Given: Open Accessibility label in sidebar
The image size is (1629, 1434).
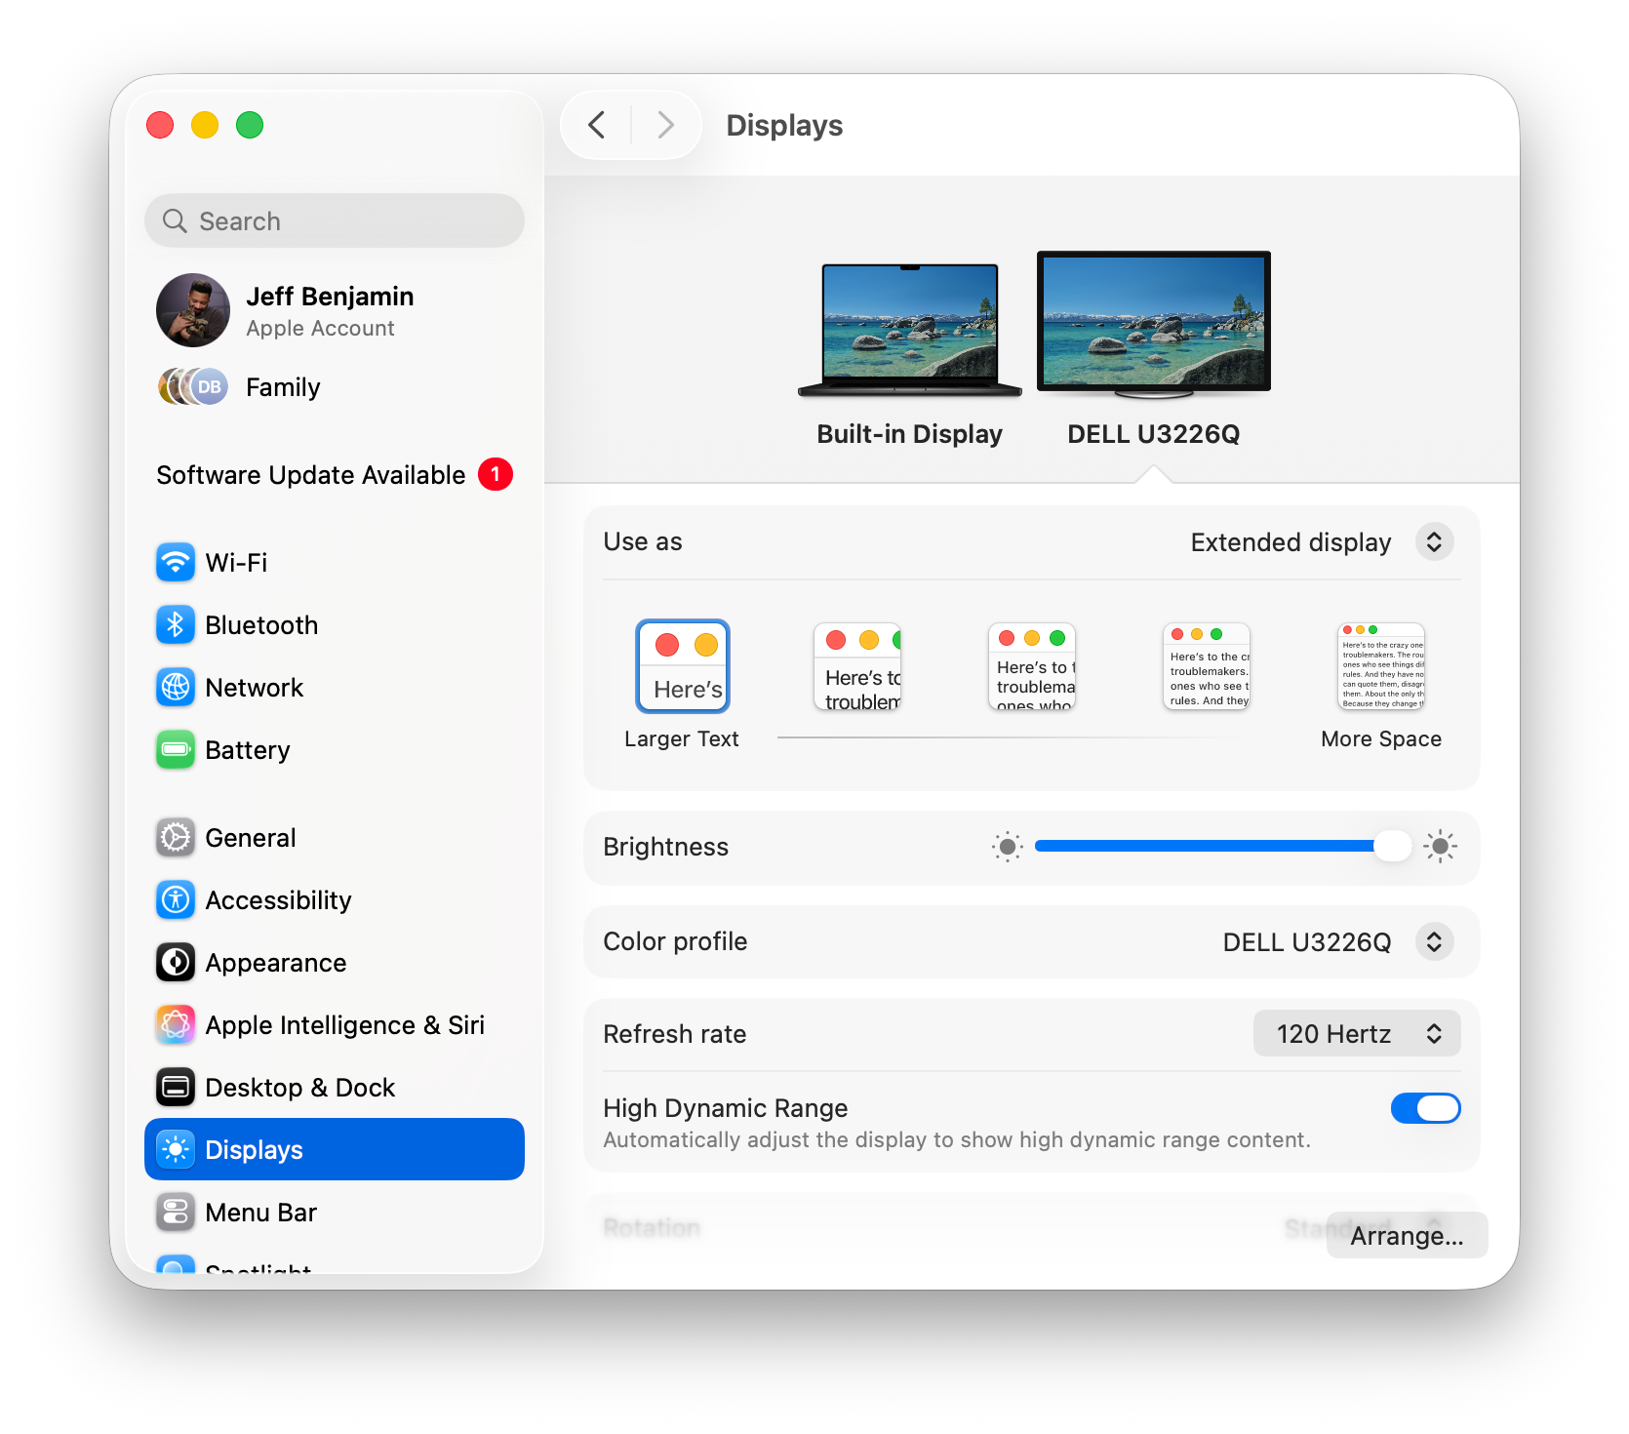Looking at the screenshot, I should coord(278,900).
